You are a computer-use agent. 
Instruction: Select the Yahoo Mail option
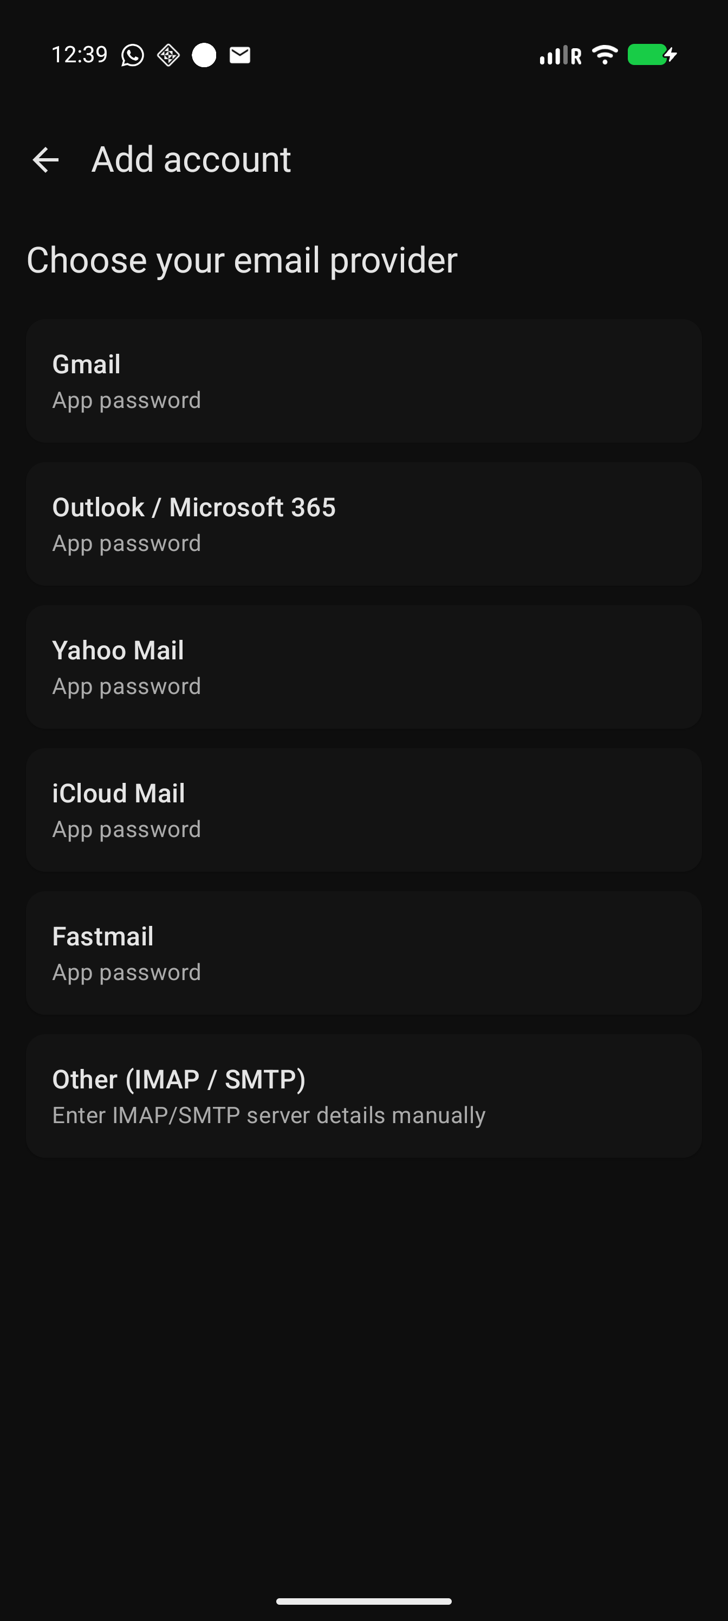(363, 667)
